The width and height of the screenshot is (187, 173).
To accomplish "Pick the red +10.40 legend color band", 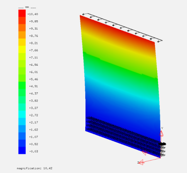I will 22,13.
